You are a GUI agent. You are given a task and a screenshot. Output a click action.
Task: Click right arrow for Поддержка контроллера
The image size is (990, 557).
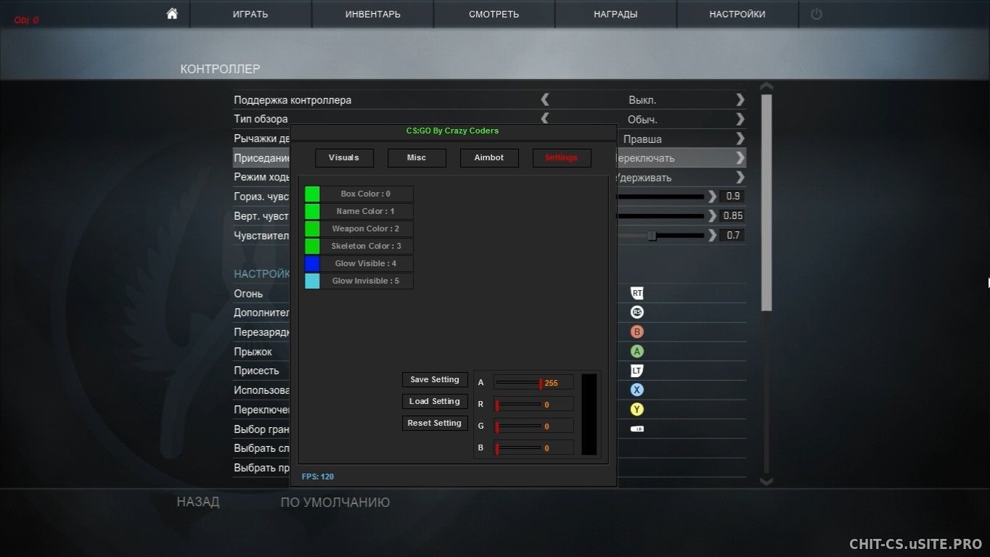pyautogui.click(x=740, y=99)
